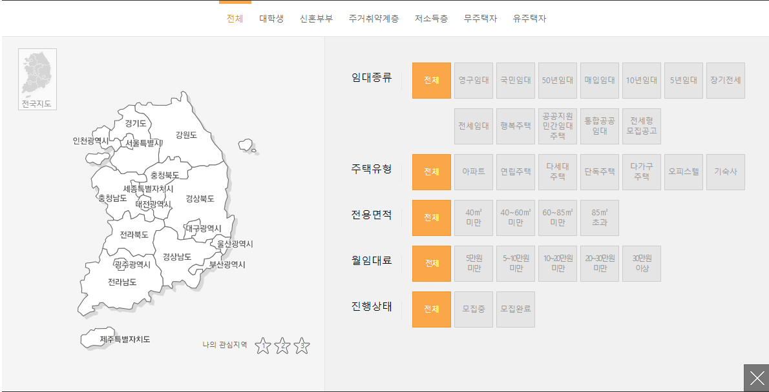Enable the 모집중 progress status filter
Image resolution: width=769 pixels, height=392 pixels.
click(474, 309)
